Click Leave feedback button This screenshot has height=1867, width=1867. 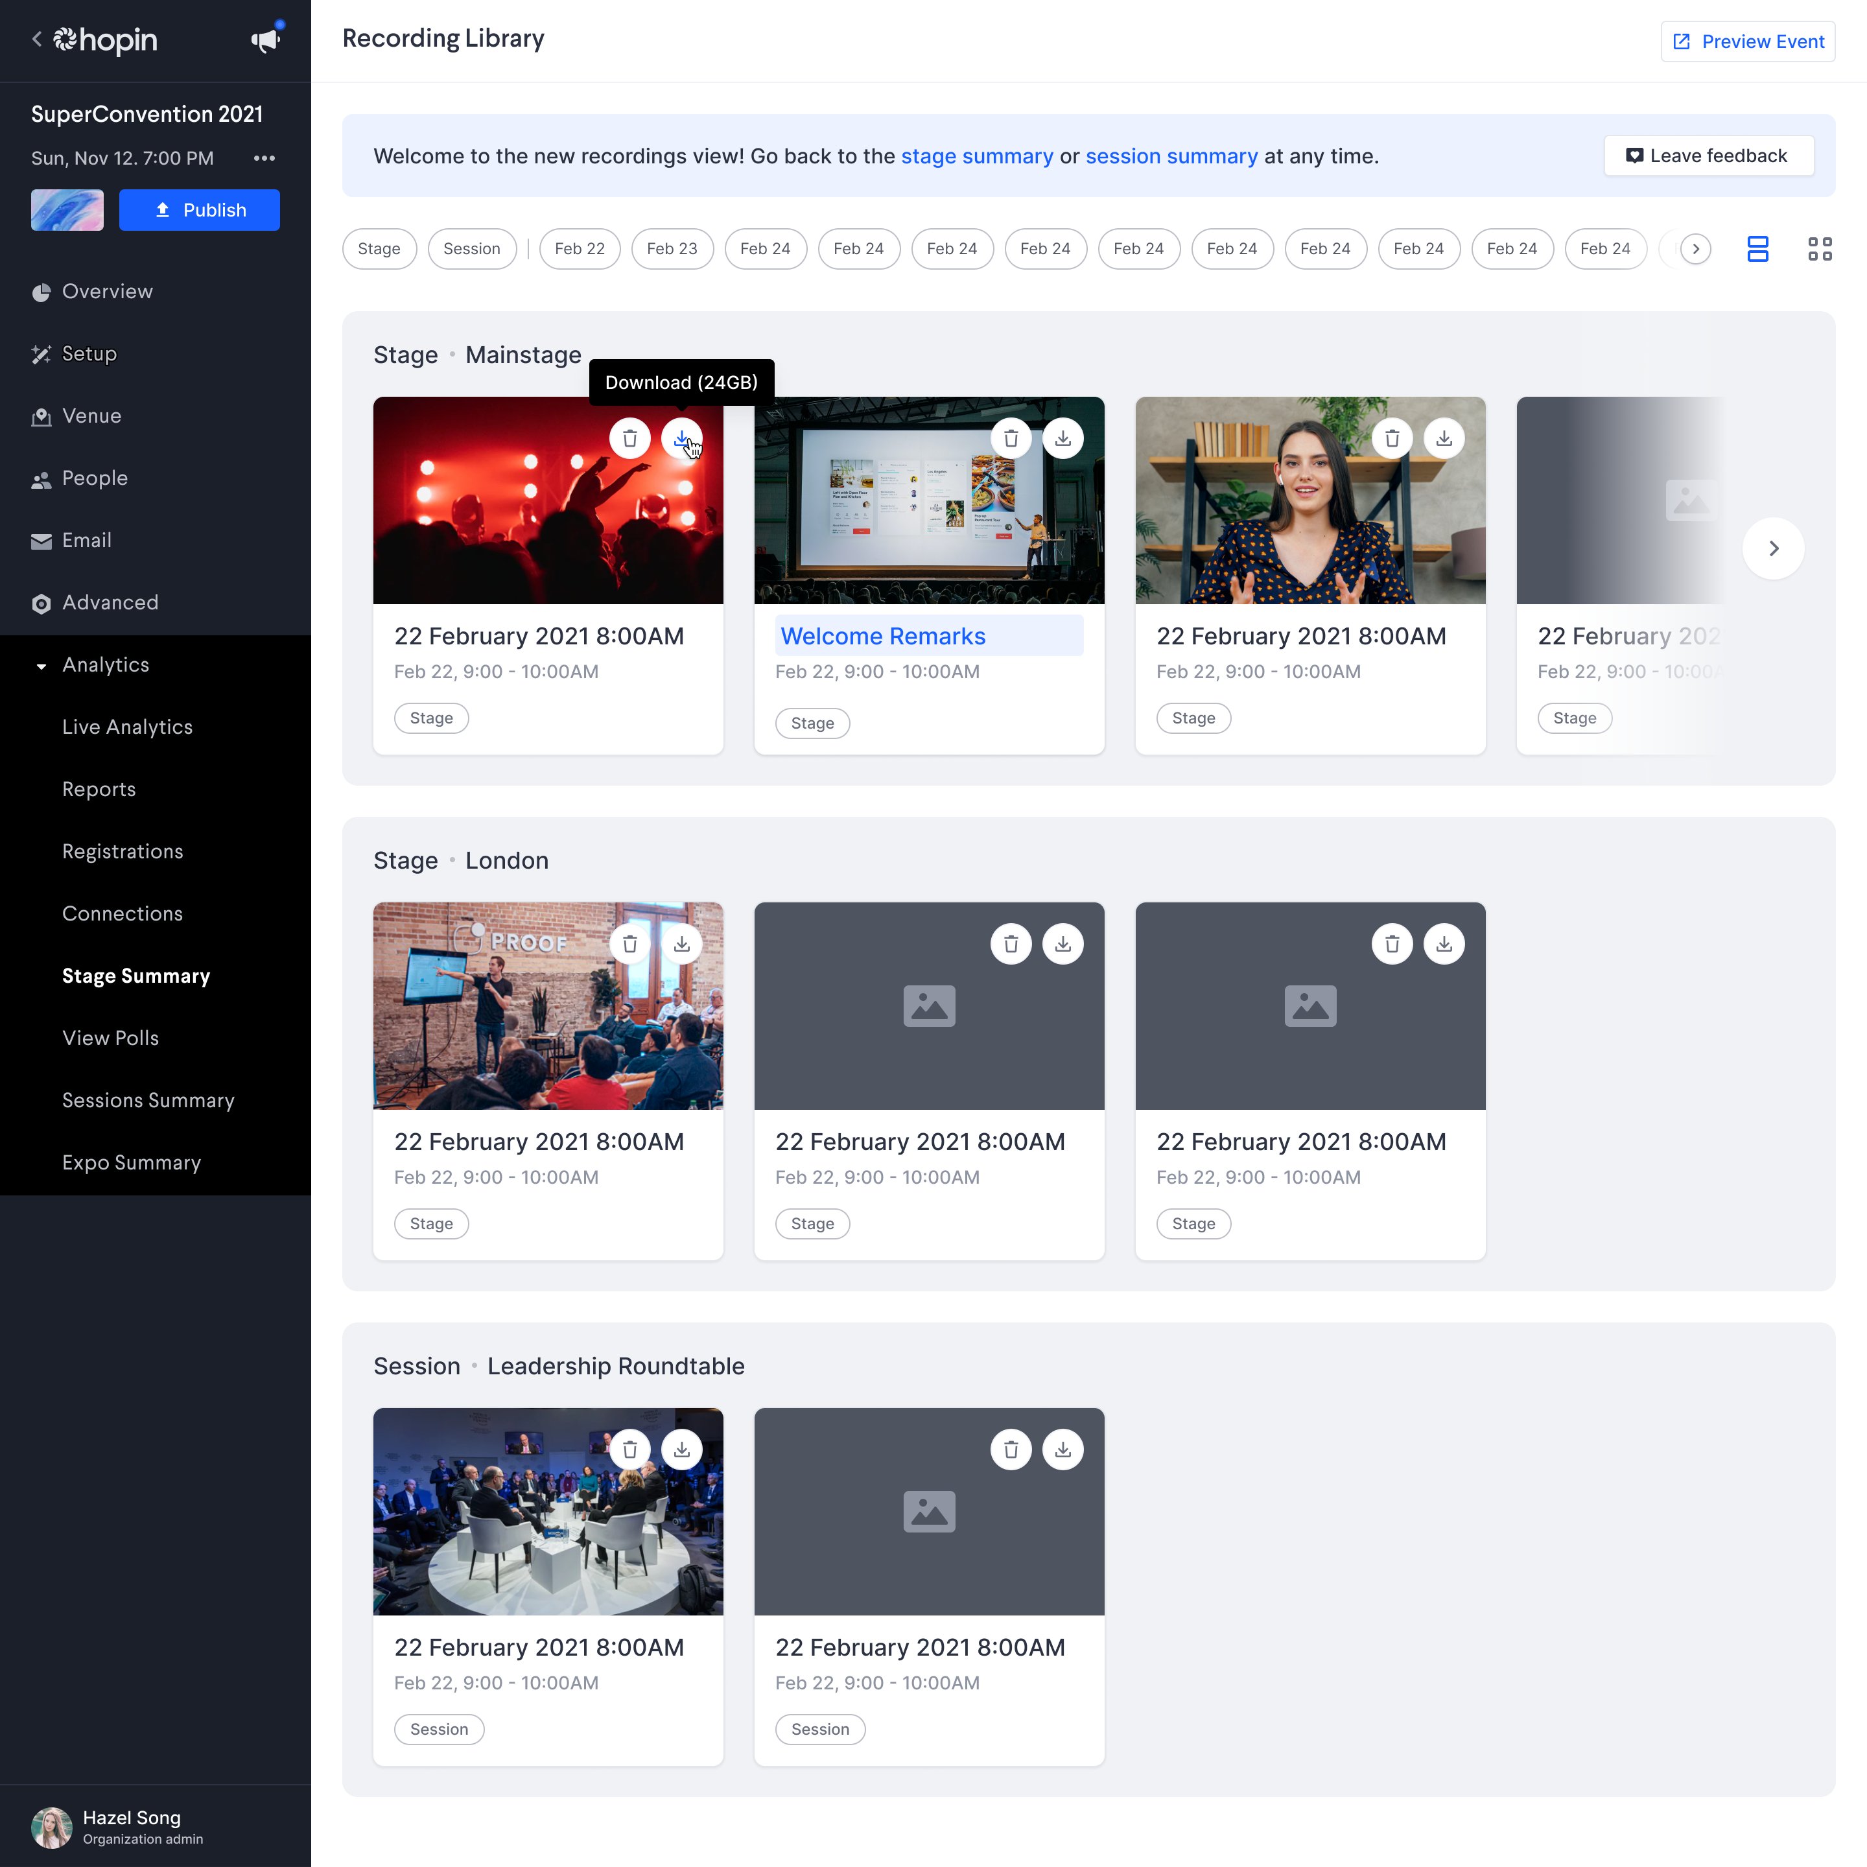coord(1709,156)
